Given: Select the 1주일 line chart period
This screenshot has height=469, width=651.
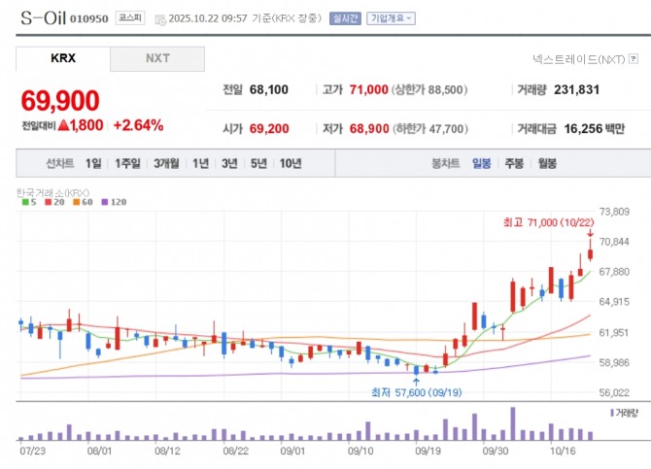Looking at the screenshot, I should (x=127, y=163).
